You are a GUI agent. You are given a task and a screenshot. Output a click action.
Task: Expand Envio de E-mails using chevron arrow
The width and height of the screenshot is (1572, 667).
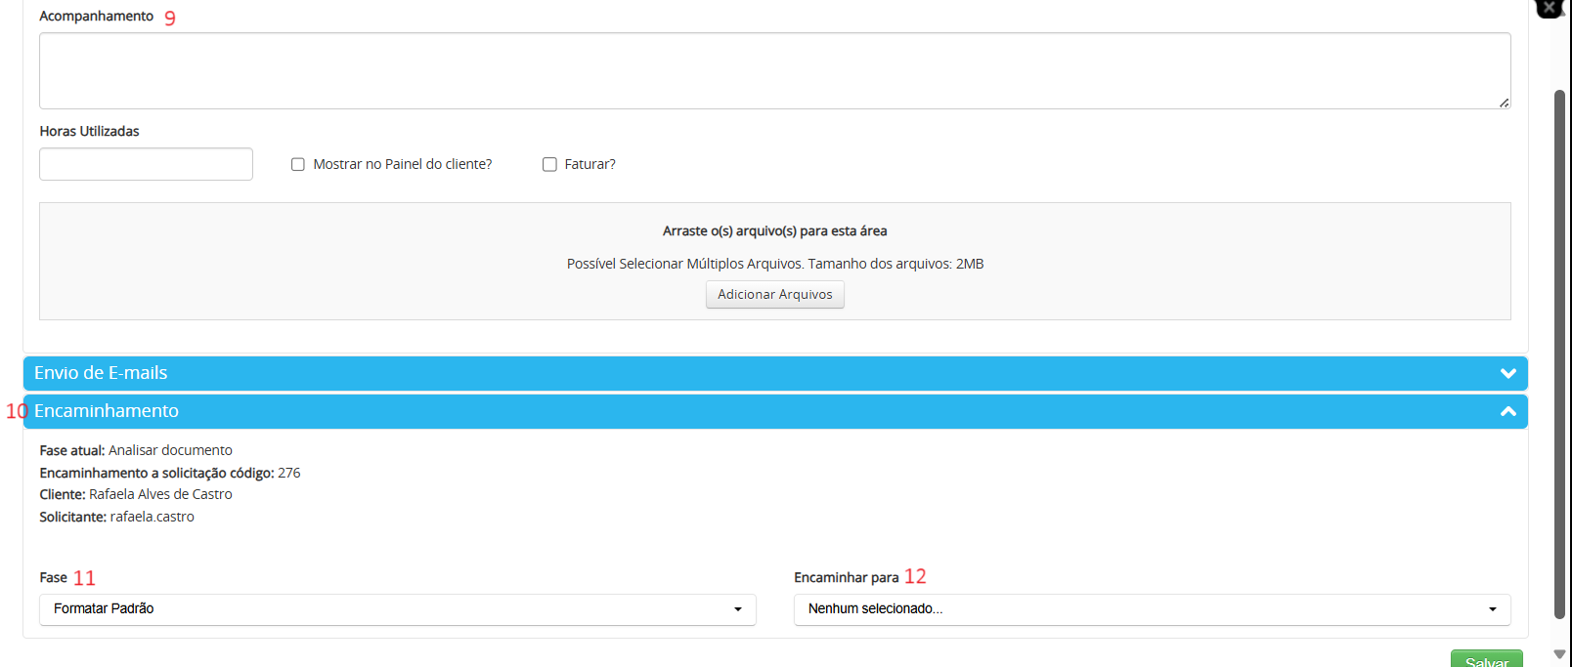click(1507, 373)
